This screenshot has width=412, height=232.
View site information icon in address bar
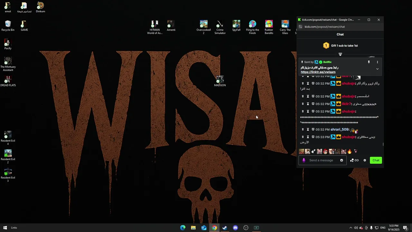[300, 27]
